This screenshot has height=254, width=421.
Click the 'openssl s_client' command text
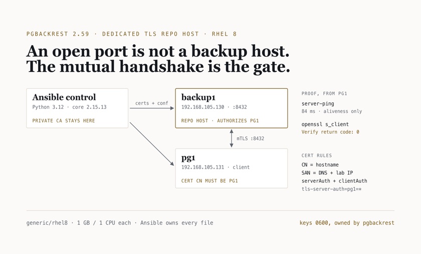click(x=325, y=124)
